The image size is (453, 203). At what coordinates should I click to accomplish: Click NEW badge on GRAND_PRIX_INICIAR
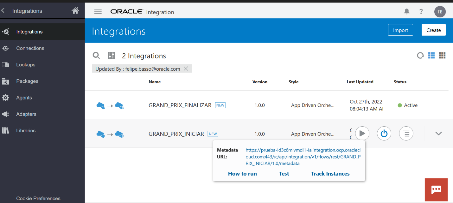pyautogui.click(x=213, y=134)
